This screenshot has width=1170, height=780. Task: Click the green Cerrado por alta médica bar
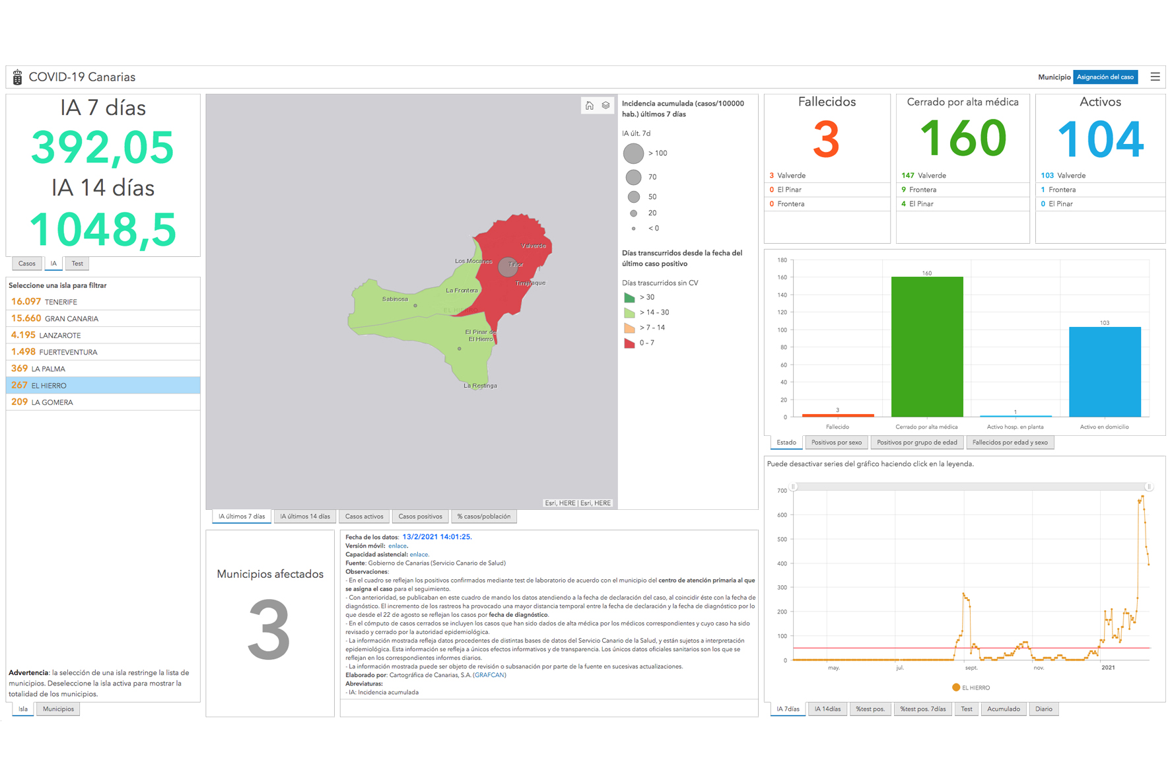pyautogui.click(x=926, y=347)
